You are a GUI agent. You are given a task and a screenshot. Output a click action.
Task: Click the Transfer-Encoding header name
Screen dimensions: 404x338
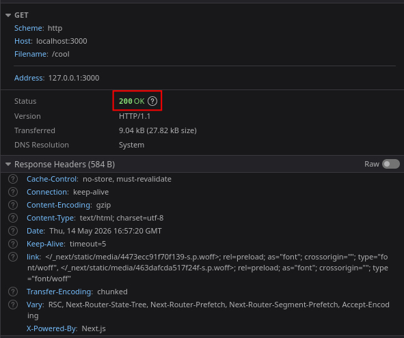click(x=59, y=292)
